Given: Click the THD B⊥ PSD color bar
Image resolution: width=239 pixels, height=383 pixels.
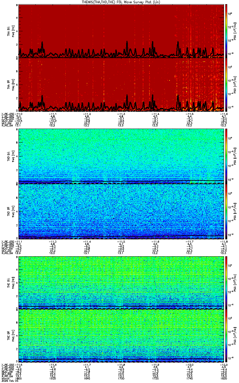Looking at the screenshot, I should (x=227, y=156).
